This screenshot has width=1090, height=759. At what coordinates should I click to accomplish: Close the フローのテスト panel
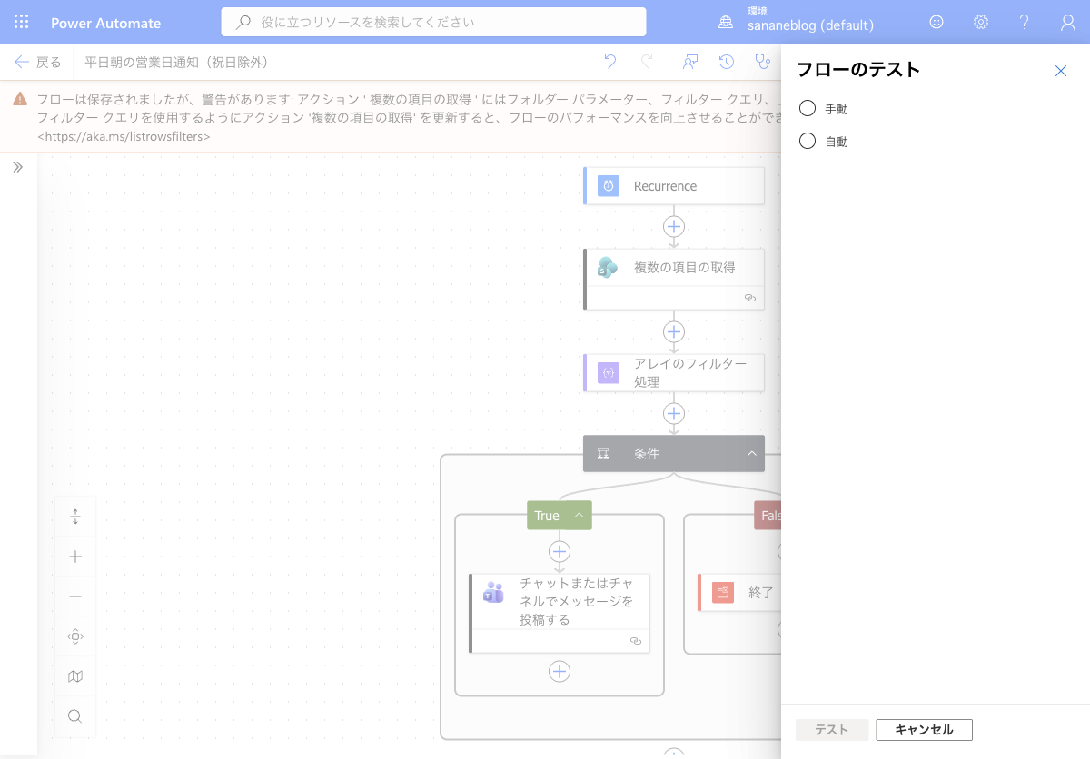coord(1061,71)
